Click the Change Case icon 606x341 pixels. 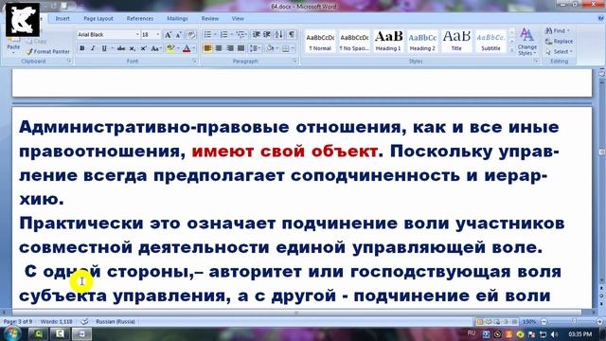pos(155,48)
